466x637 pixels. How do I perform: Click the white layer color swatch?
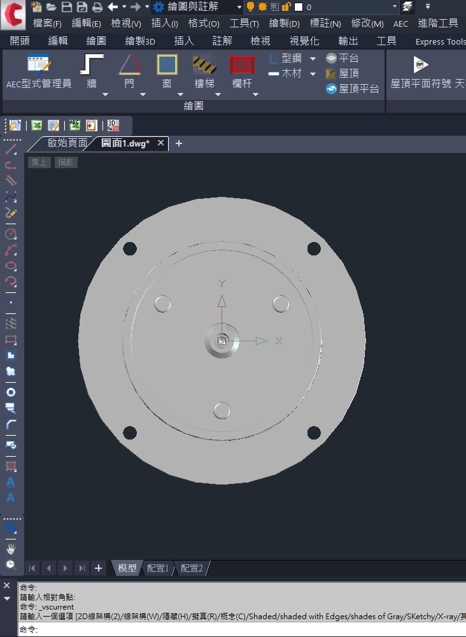[x=299, y=7]
